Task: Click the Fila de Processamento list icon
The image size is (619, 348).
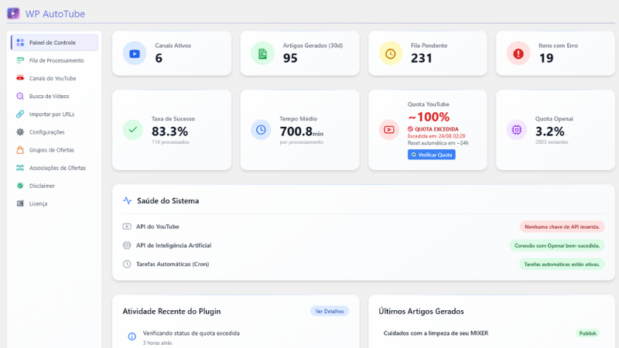Action: click(x=20, y=60)
